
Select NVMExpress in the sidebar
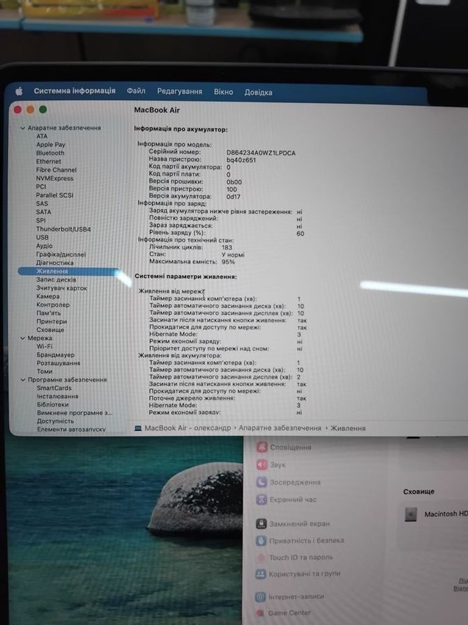54,178
